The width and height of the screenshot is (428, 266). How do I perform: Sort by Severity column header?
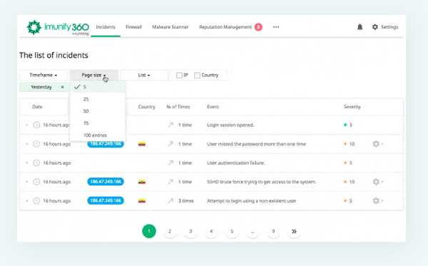pos(352,107)
